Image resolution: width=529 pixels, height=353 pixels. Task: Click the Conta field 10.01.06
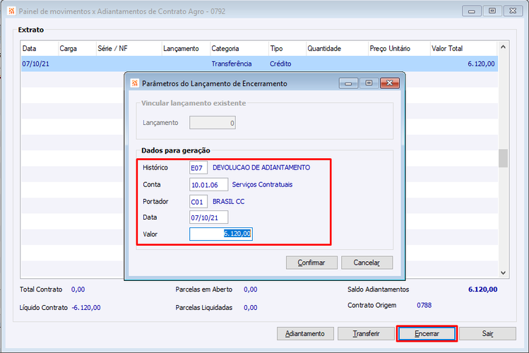[x=208, y=185]
